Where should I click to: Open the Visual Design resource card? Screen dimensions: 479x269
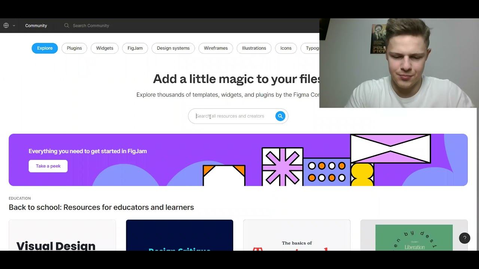click(x=62, y=235)
